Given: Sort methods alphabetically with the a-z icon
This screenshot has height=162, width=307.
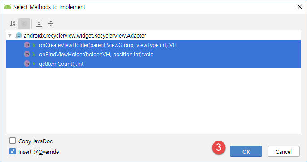Looking at the screenshot, I should point(13,24).
